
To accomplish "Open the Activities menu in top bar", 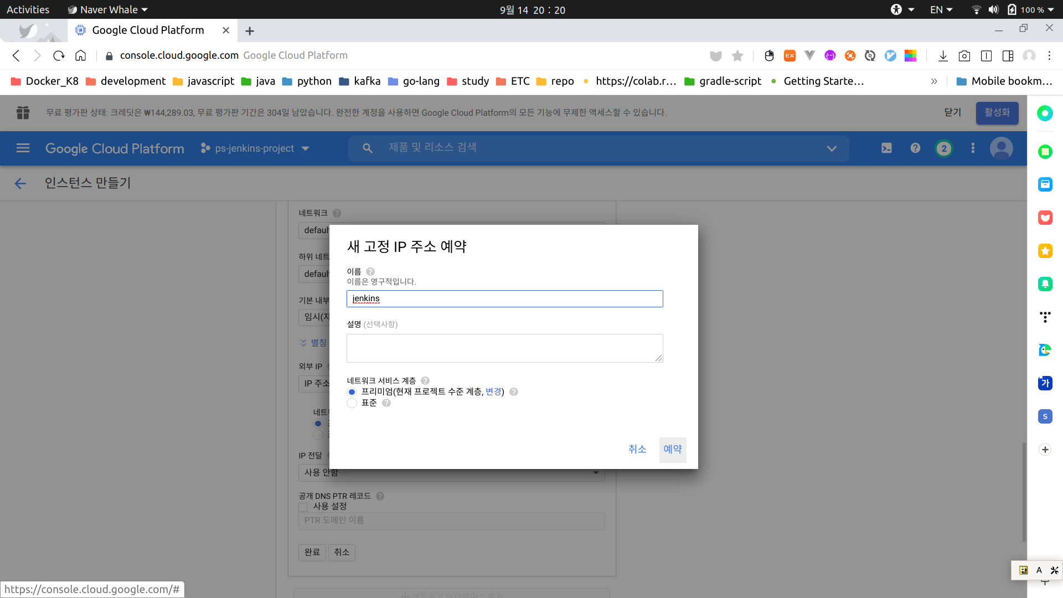I will click(28, 9).
